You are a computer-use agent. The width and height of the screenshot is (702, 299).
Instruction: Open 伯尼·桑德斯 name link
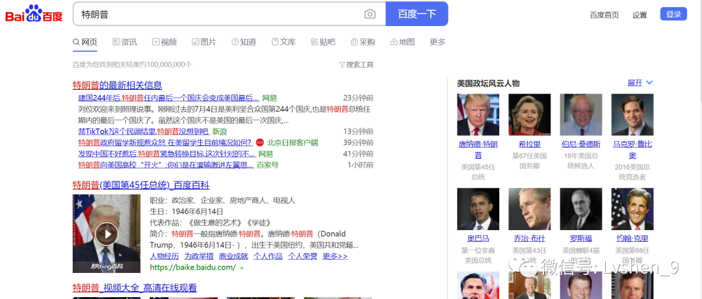tap(581, 144)
